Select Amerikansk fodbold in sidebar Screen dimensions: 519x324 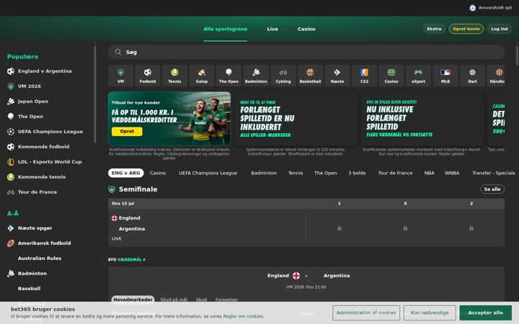(x=45, y=243)
